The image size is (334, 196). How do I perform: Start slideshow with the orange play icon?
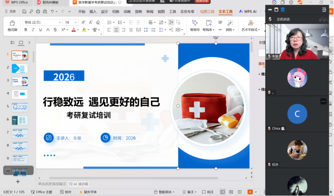250,192
